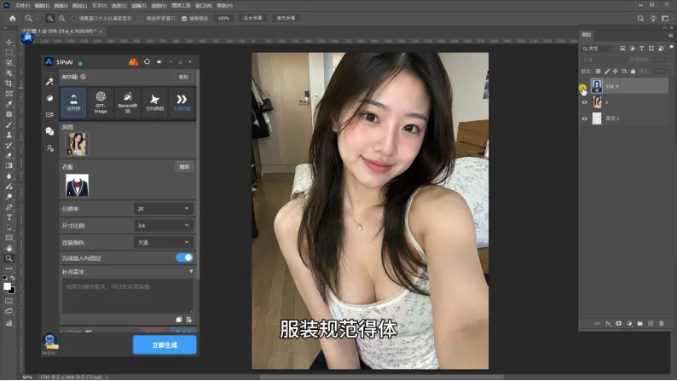Click the 51PsAI refresh icon
Image resolution: width=677 pixels, height=381 pixels.
pos(147,62)
